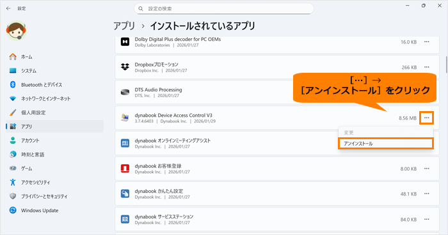Click the 84.0 KB size value
Screen dimensions: 448x235
click(x=408, y=219)
